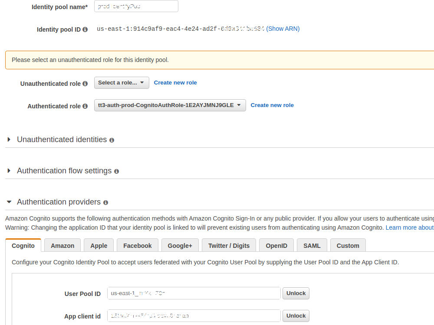Expand the Unauthenticated identities section

tap(9, 140)
